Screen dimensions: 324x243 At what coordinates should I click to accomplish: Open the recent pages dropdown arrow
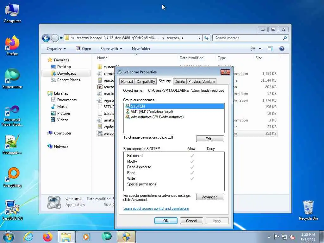[x=61, y=38]
